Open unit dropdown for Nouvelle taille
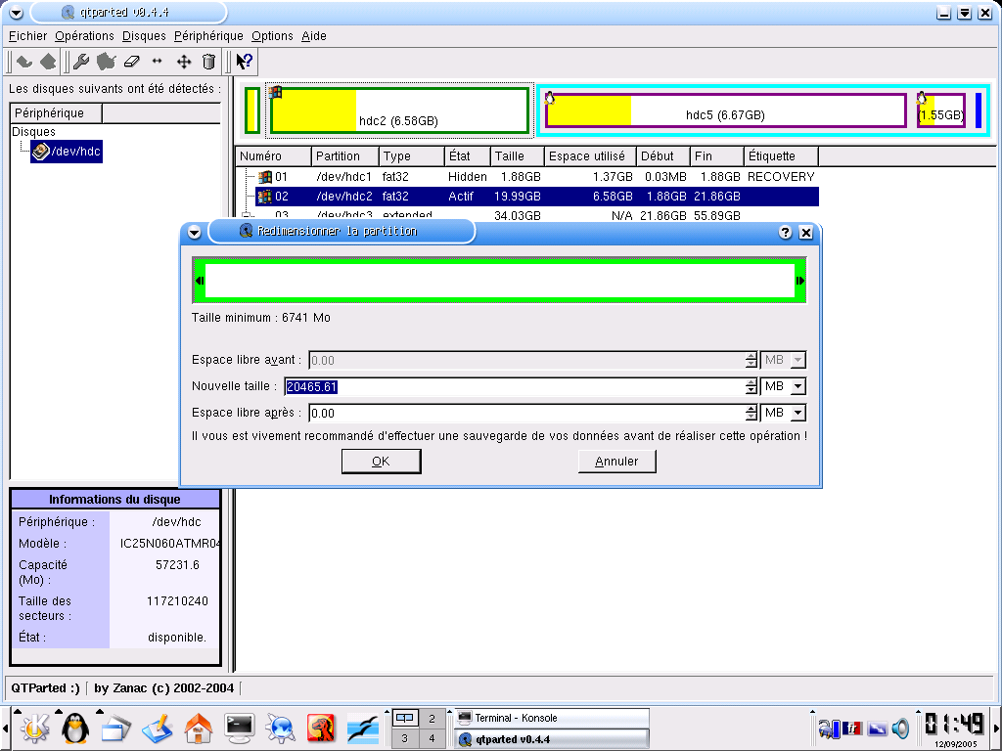This screenshot has height=751, width=1002. pyautogui.click(x=798, y=386)
